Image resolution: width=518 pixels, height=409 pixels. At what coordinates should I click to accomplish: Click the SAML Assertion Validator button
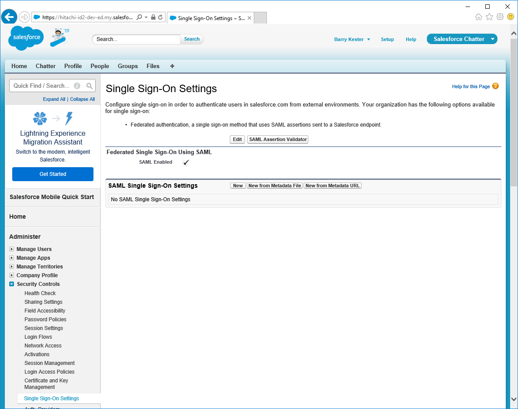click(x=278, y=140)
